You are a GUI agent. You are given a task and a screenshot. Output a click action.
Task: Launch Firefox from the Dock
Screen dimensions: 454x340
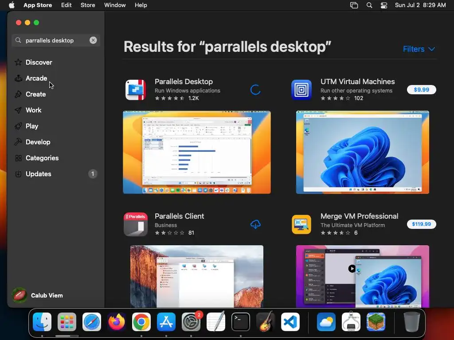(117, 322)
